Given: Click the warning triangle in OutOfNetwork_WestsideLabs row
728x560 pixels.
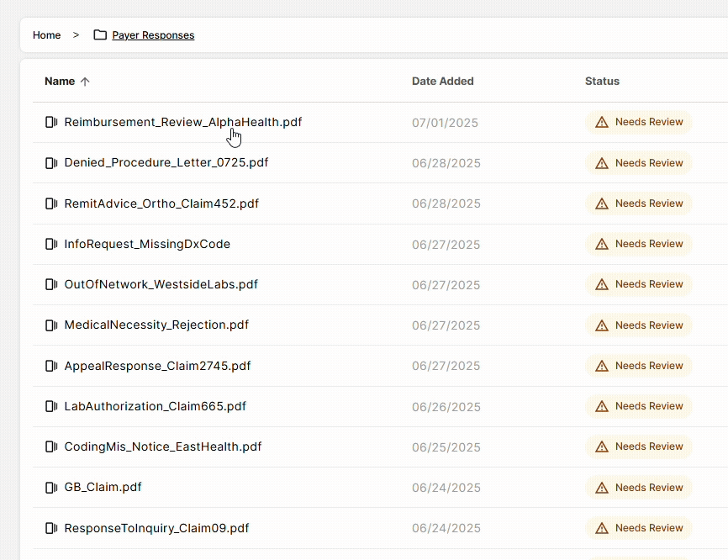Looking at the screenshot, I should [x=601, y=284].
